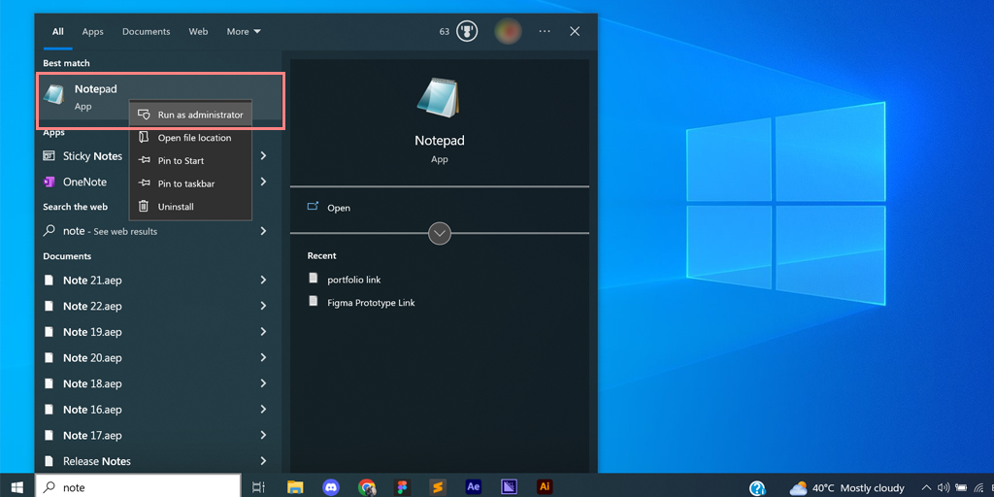
Task: Click the taskbar search box containing note
Action: click(138, 487)
